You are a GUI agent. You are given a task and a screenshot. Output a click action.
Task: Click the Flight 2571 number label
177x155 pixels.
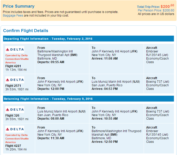point(13,86)
